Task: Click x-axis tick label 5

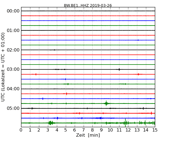Action: 66,130
